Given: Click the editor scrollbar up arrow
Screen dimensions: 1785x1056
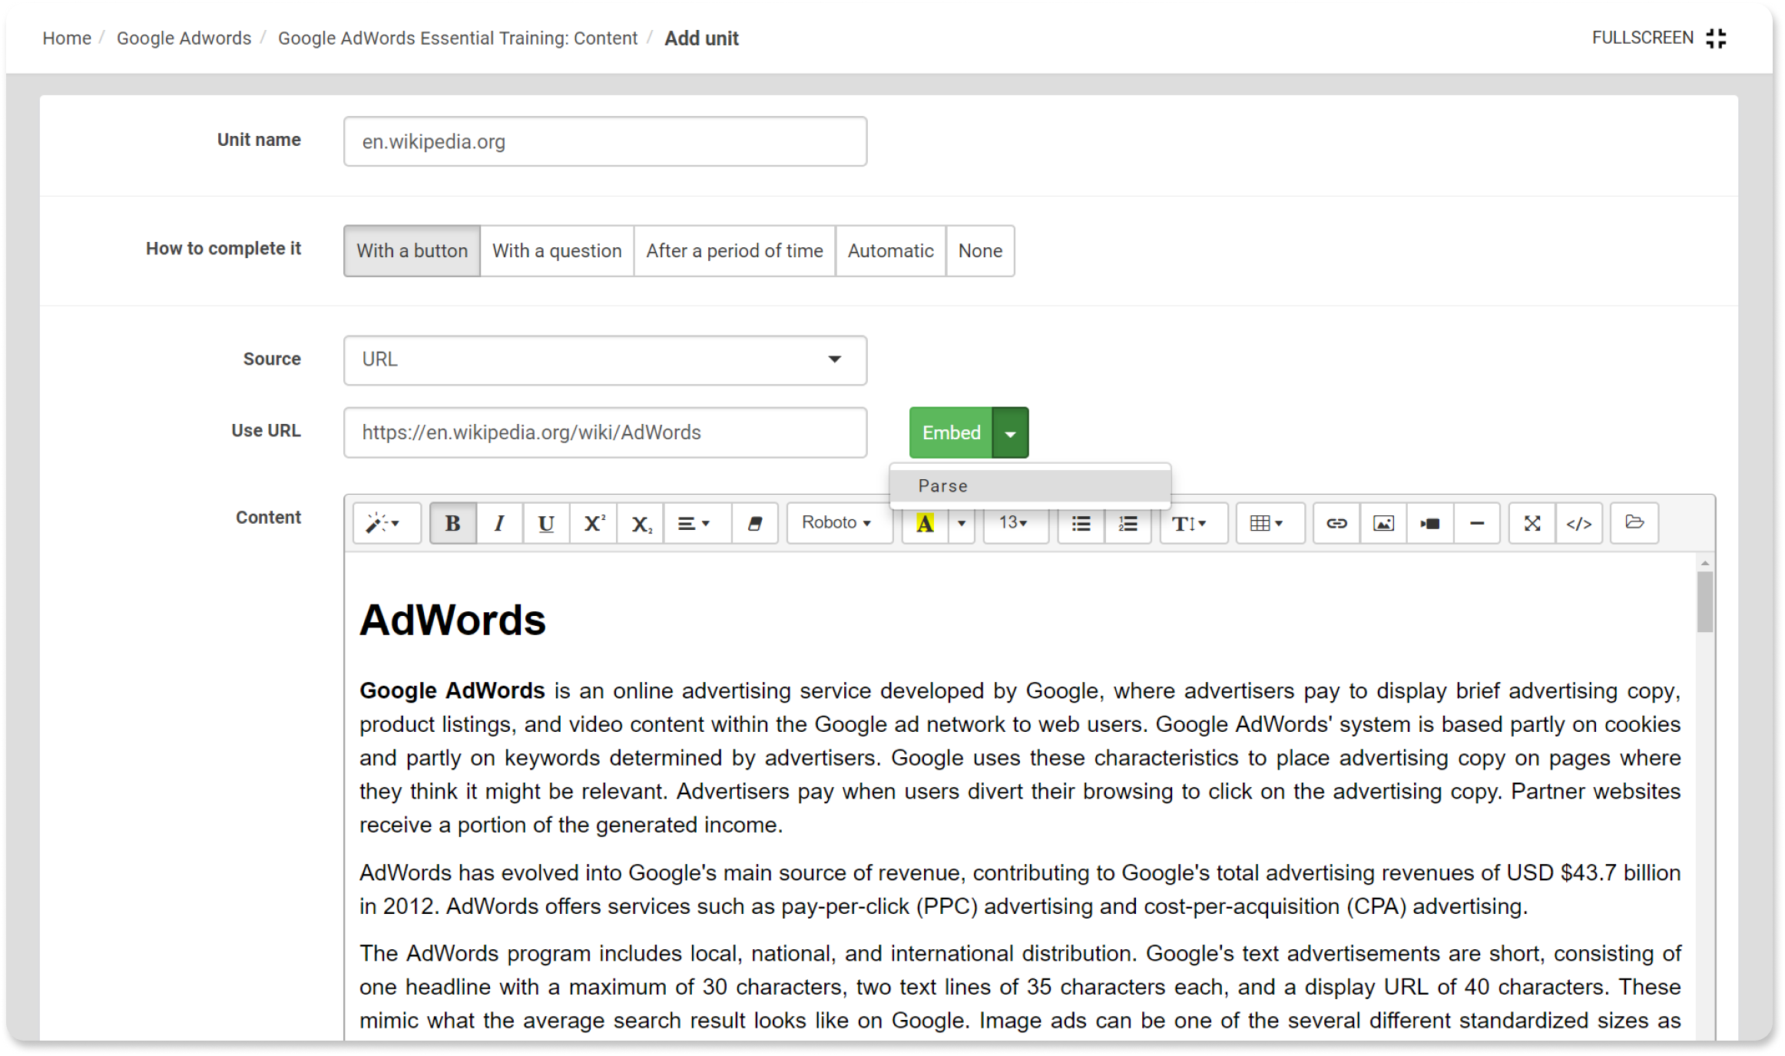Looking at the screenshot, I should pos(1704,563).
